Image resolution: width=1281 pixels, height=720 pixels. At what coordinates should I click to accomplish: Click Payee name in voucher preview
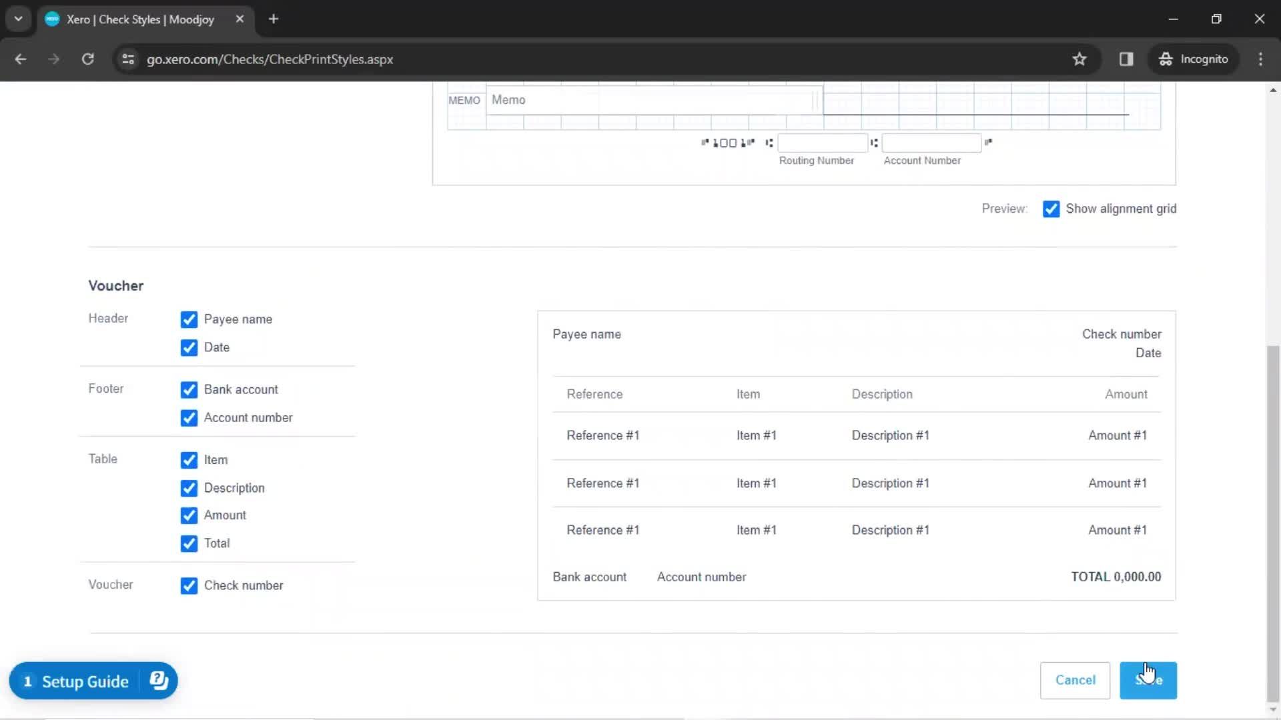[x=586, y=334]
